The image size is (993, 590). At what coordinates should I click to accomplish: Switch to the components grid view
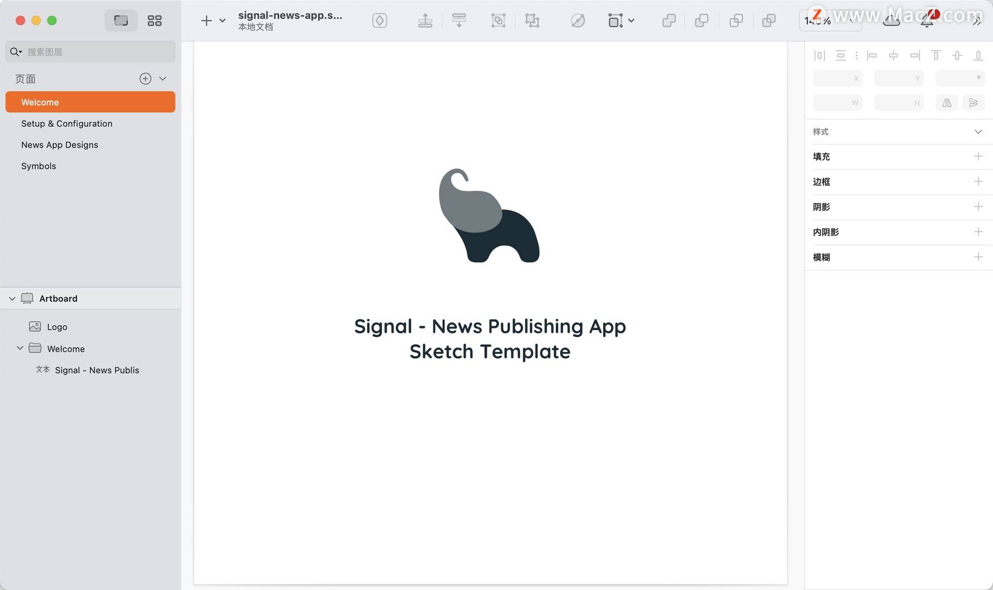(x=154, y=21)
